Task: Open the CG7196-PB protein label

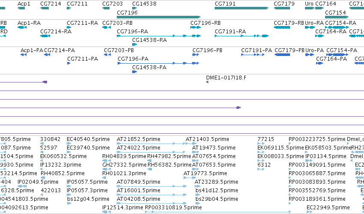Action: point(207,50)
